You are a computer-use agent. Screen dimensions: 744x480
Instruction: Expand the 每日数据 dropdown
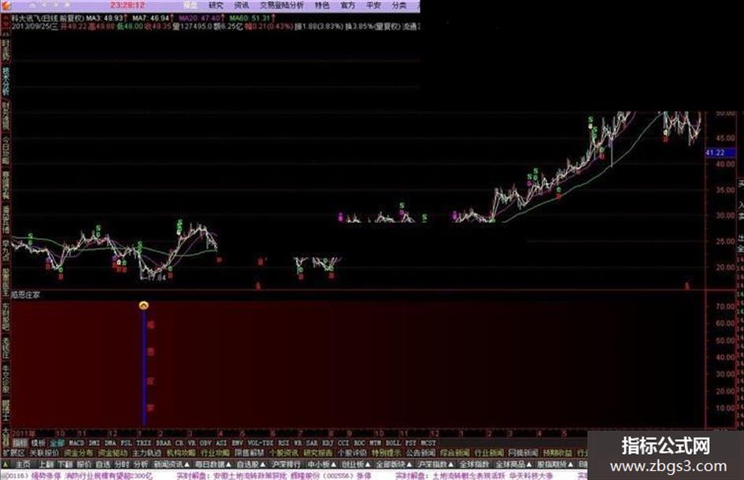213,463
